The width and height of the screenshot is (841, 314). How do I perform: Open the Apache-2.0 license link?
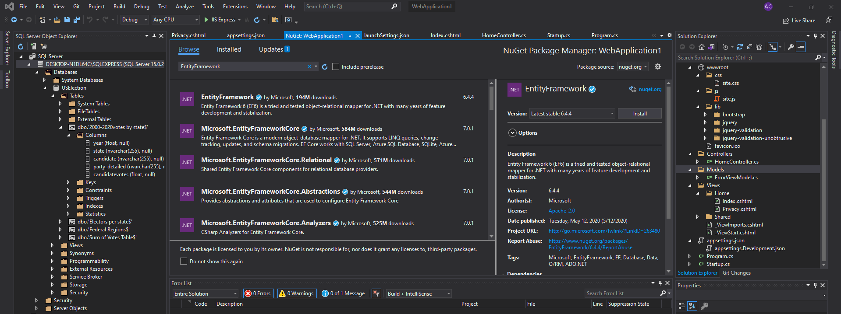click(561, 211)
